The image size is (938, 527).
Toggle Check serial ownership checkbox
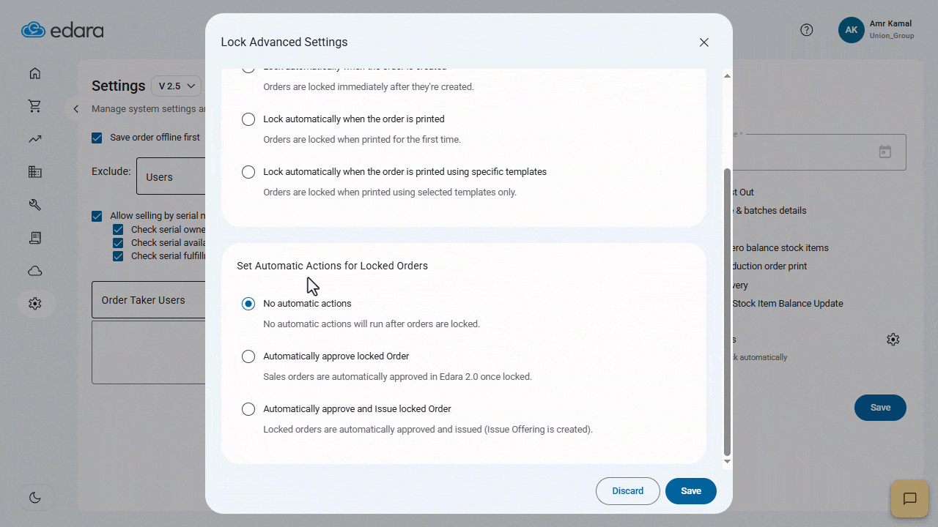118,230
